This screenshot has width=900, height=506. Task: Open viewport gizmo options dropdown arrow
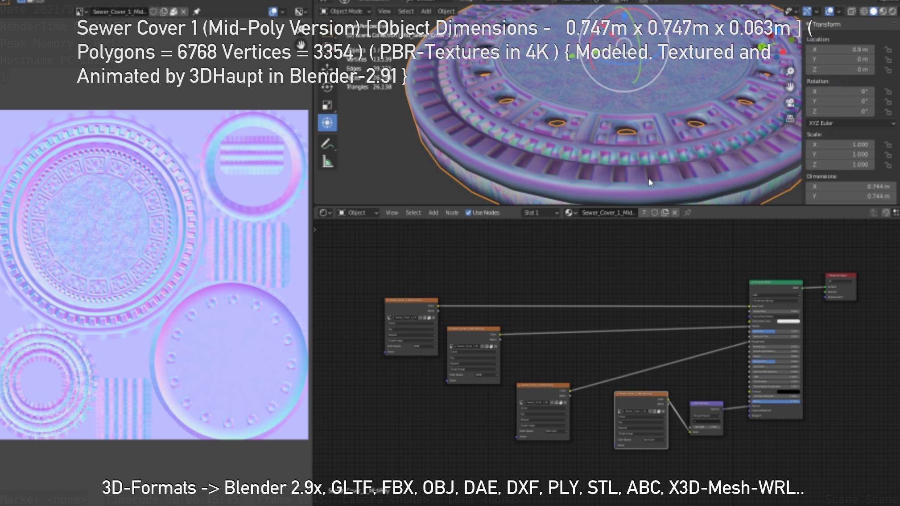pyautogui.click(x=817, y=12)
